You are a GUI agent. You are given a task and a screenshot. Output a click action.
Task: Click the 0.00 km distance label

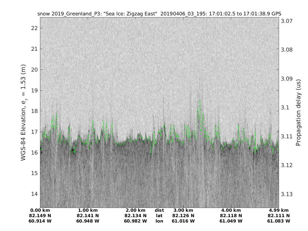[x=40, y=210]
